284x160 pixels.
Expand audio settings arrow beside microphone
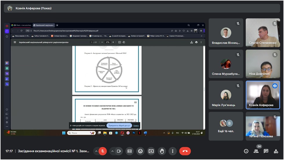(96, 151)
